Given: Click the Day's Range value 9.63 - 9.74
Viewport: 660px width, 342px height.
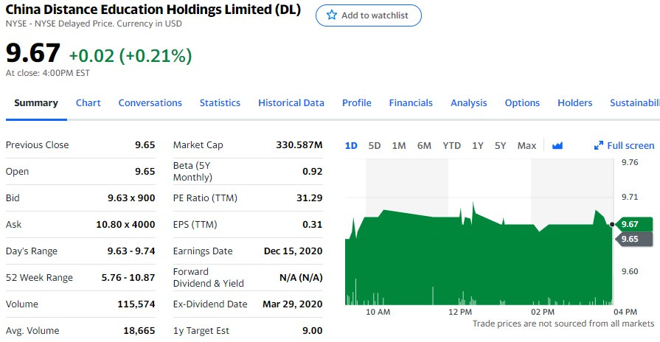Looking at the screenshot, I should 131,251.
